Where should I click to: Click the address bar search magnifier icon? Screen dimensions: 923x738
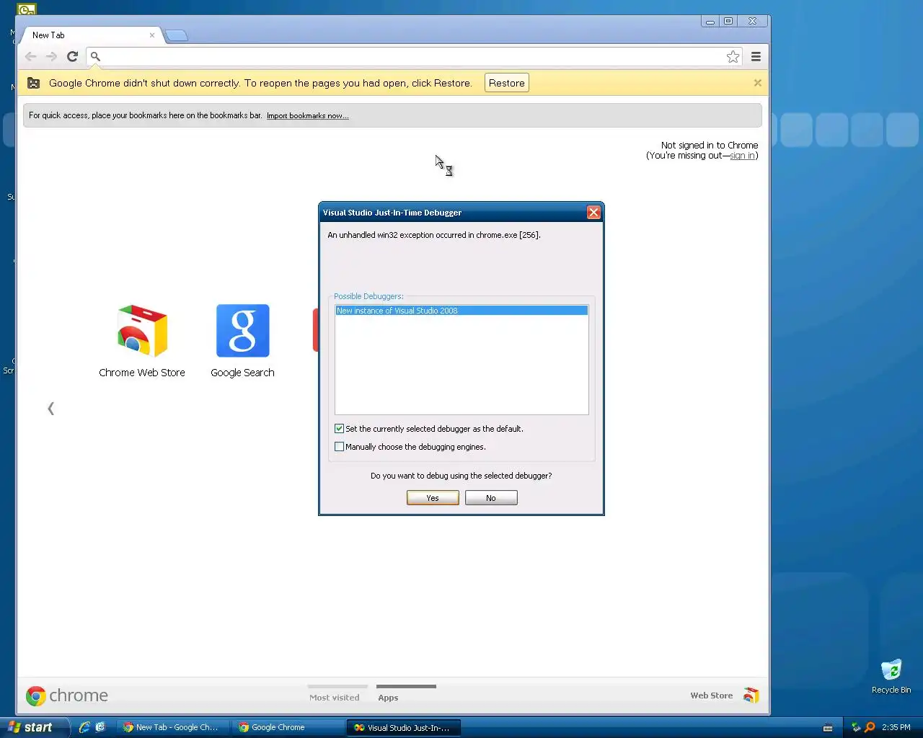coord(95,56)
